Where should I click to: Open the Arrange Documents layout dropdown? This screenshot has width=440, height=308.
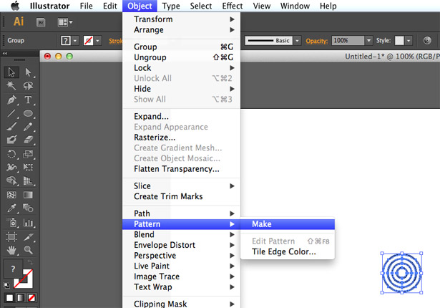[65, 22]
